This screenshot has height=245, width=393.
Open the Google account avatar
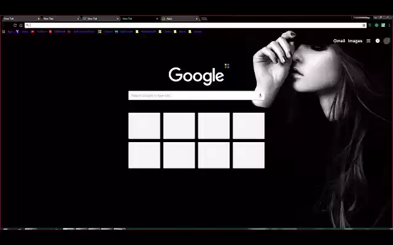387,41
